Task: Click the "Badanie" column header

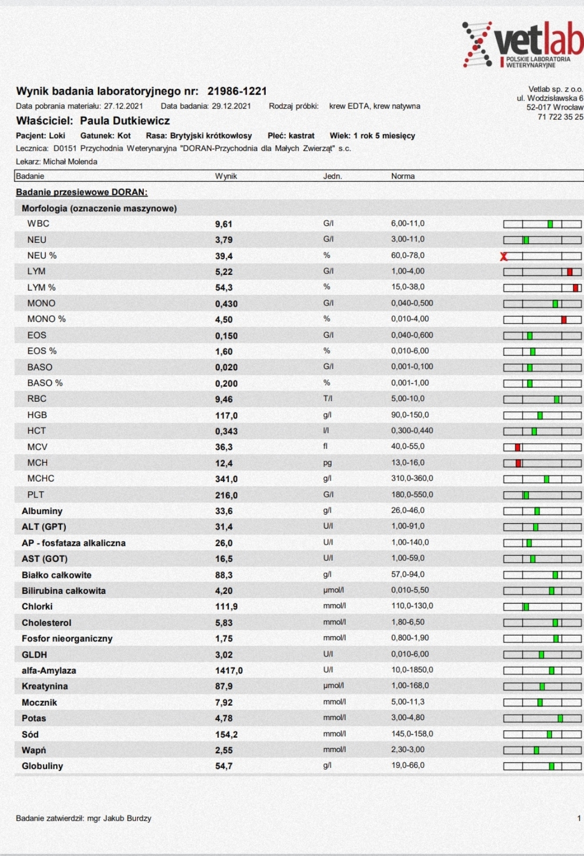Action: (30, 176)
